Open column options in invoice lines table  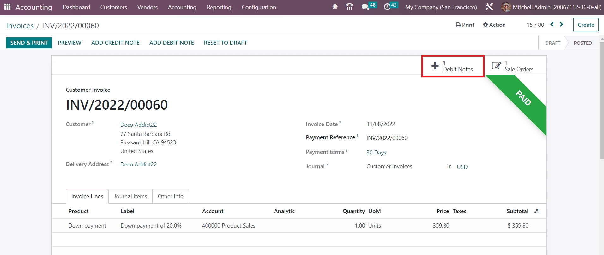536,211
